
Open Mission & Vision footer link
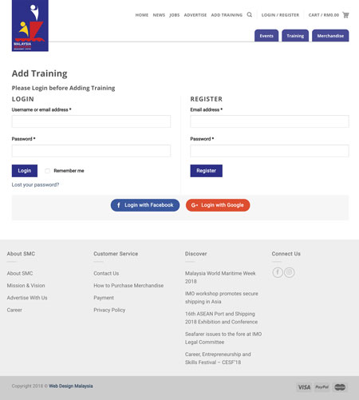point(26,286)
